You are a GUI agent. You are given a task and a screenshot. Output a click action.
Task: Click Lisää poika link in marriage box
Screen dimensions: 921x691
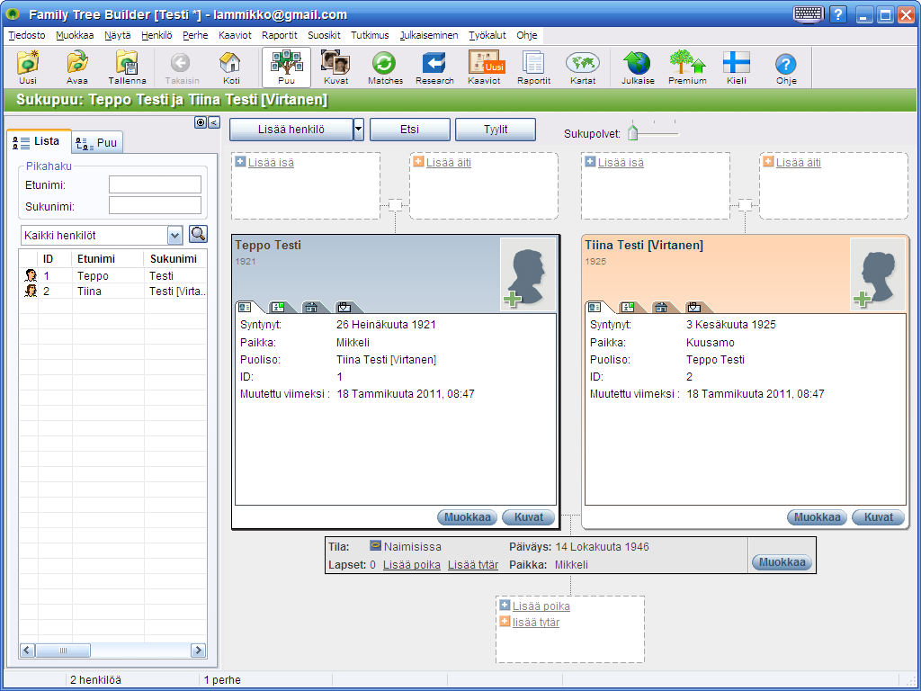412,565
